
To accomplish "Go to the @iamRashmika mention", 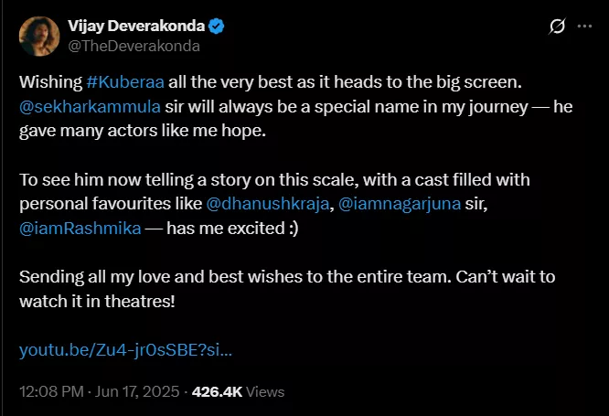I will pos(80,228).
